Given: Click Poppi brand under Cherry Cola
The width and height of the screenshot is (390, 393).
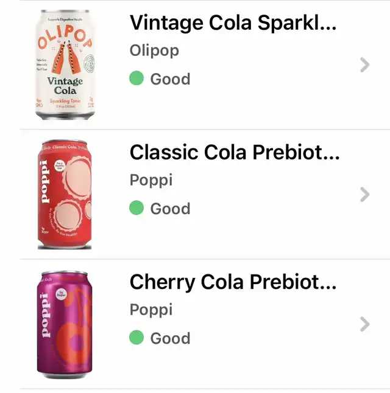Looking at the screenshot, I should [151, 310].
